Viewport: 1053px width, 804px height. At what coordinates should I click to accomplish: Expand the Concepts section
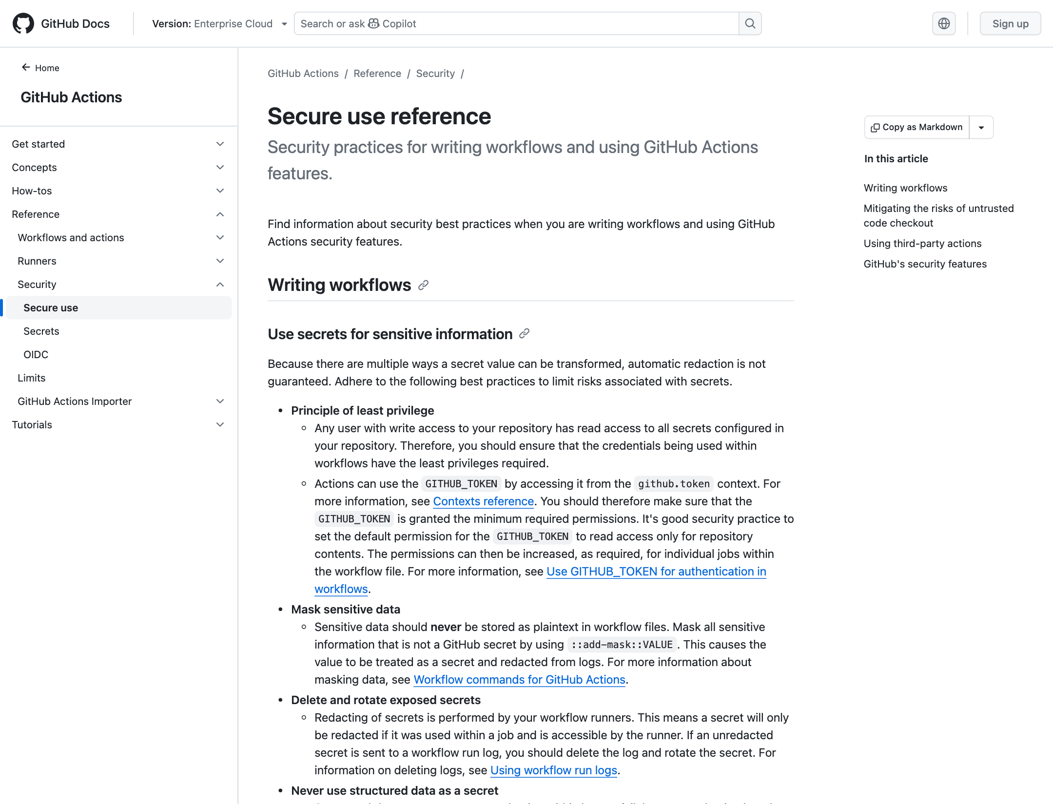[118, 167]
